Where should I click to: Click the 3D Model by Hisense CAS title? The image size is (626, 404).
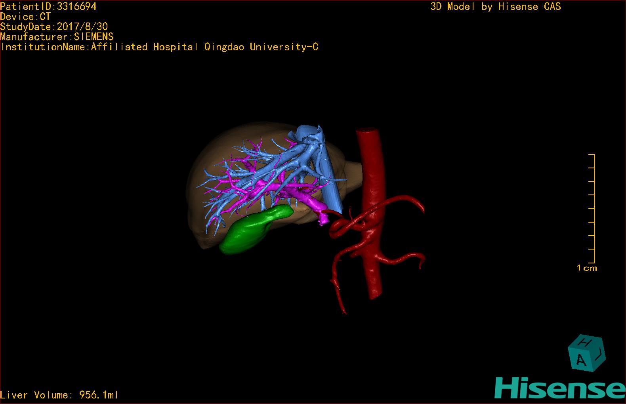coord(495,6)
